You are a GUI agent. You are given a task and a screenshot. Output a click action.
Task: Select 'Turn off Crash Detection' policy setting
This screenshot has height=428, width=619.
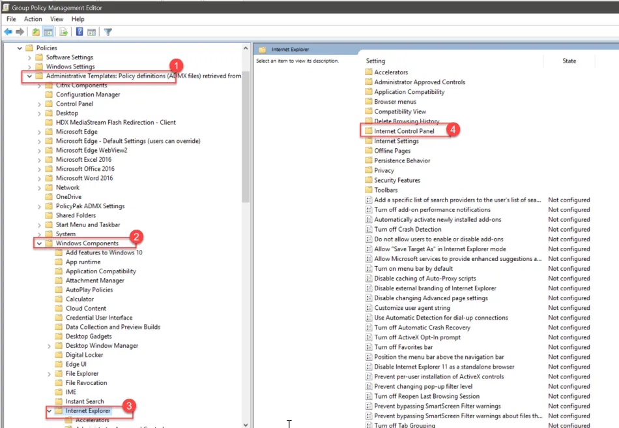coord(408,230)
